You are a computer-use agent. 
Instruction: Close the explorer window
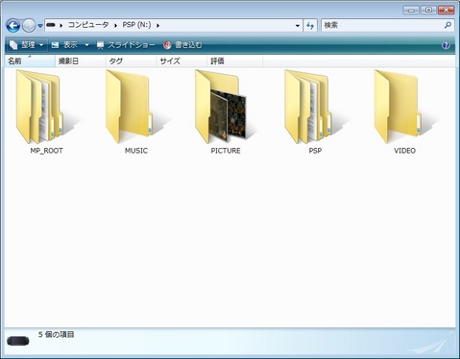[446, 11]
